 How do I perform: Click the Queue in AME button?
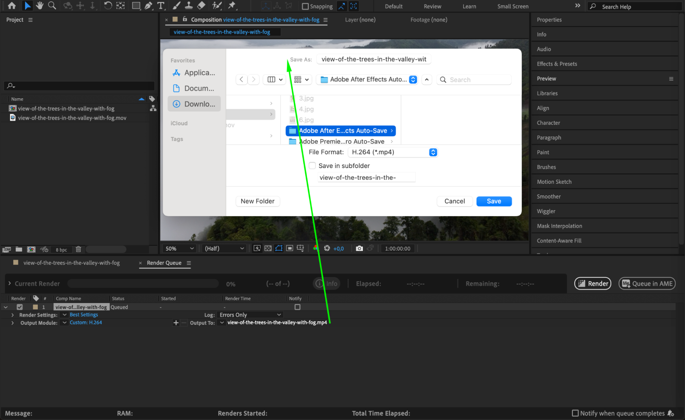(647, 283)
